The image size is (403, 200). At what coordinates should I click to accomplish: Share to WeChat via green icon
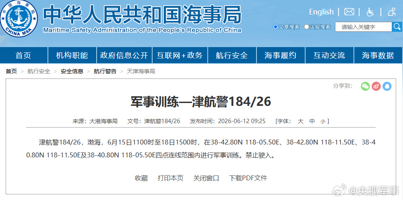pyautogui.click(x=365, y=86)
